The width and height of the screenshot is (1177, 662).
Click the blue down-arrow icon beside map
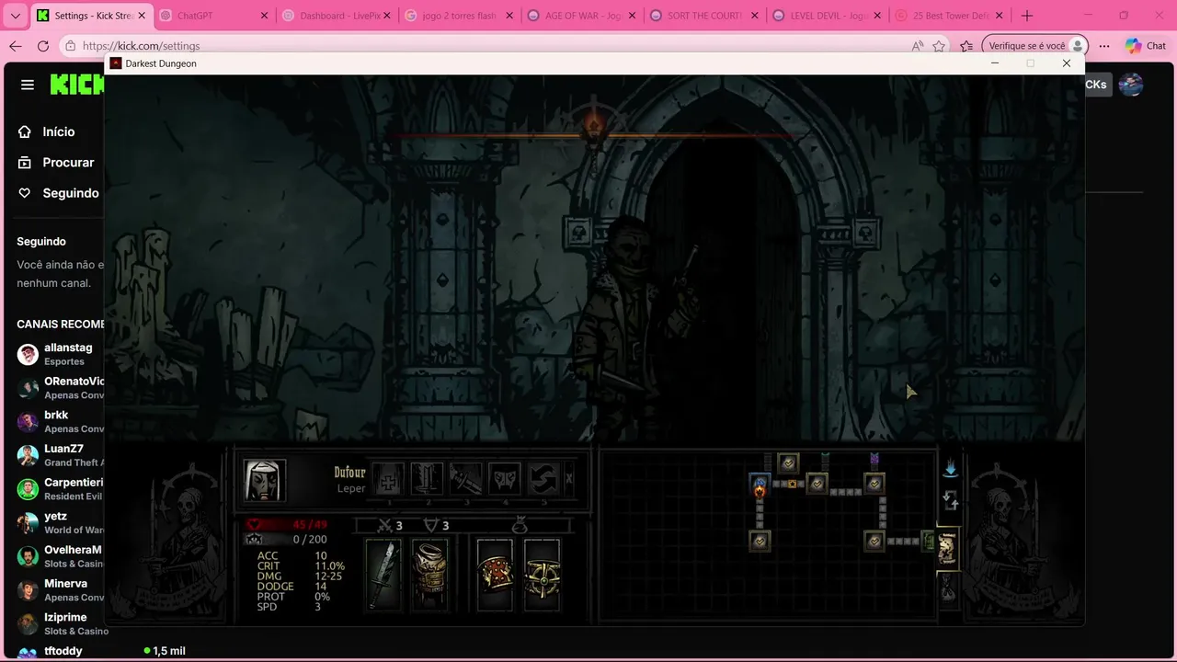(x=951, y=469)
